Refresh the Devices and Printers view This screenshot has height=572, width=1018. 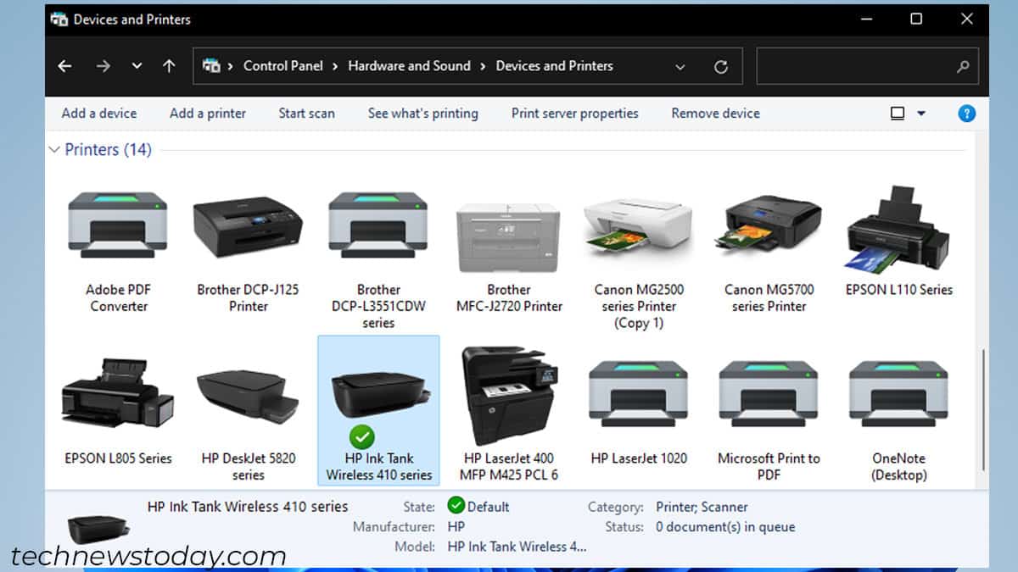tap(721, 66)
